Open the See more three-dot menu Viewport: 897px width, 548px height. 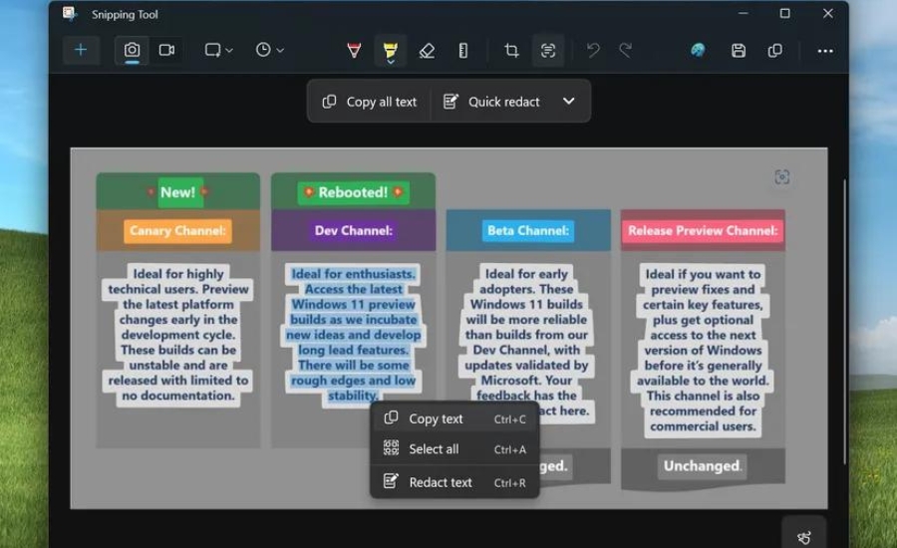(824, 51)
